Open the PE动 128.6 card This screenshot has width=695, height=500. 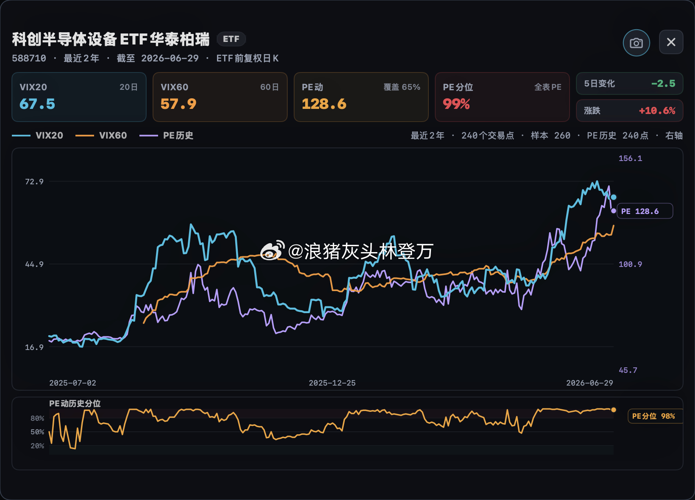tap(361, 97)
